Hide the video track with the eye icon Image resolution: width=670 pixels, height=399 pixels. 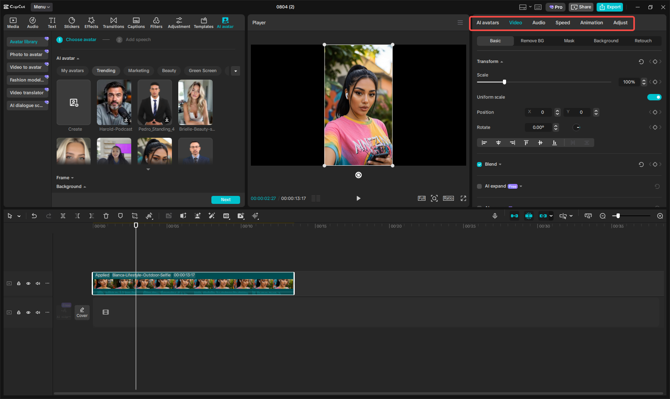tap(28, 283)
